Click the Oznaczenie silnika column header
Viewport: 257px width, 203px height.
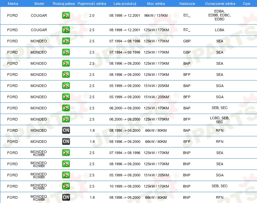[220, 4]
